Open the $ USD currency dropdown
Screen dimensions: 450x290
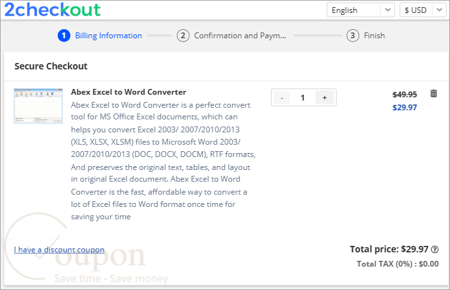click(x=423, y=10)
